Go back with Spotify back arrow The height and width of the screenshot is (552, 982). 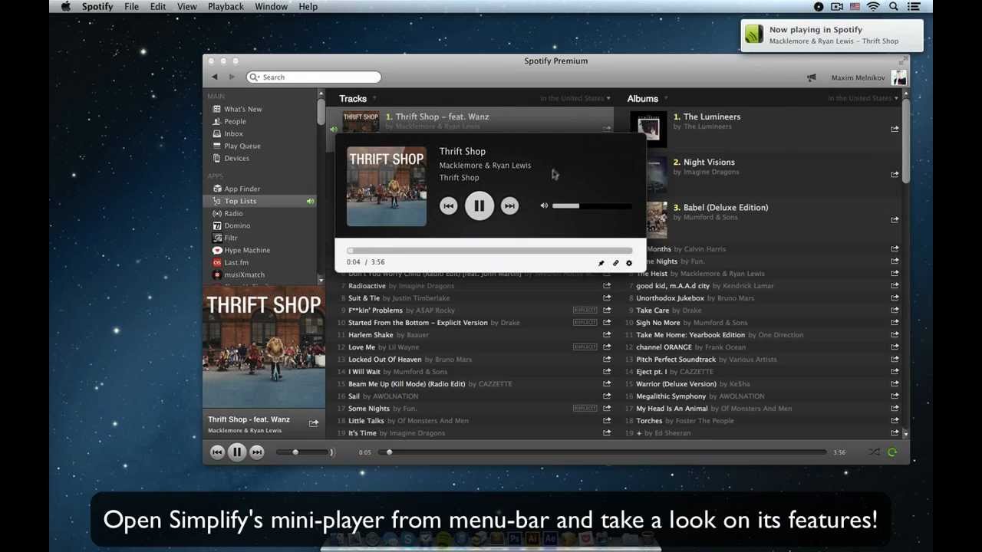coord(215,77)
